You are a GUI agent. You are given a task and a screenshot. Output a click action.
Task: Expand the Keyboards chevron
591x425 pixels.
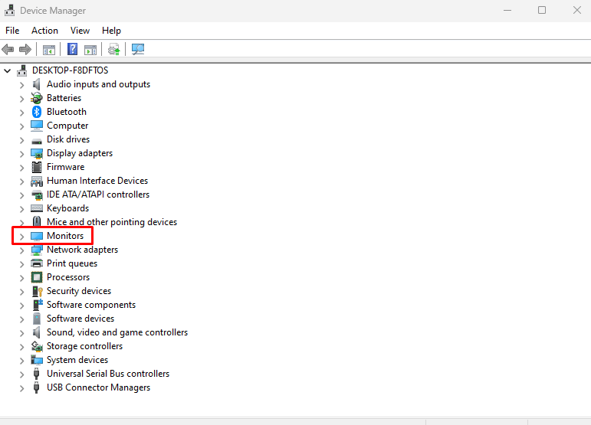[x=21, y=209]
